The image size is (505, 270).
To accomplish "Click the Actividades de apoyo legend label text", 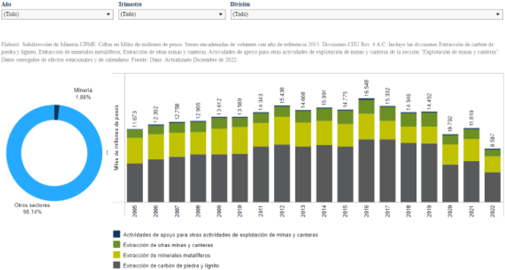I will coord(220,235).
